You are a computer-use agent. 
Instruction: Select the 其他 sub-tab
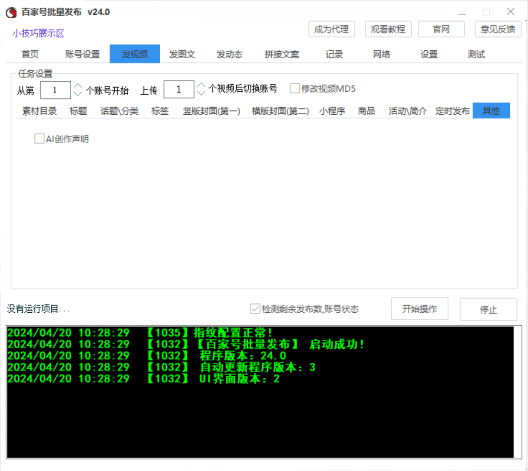pyautogui.click(x=491, y=111)
